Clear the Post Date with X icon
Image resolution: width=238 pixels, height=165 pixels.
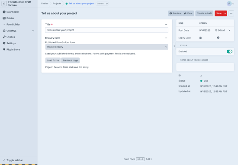coord(229,31)
